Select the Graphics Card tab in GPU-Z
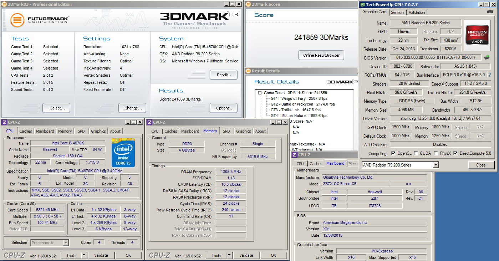The image size is (499, 261). click(375, 12)
